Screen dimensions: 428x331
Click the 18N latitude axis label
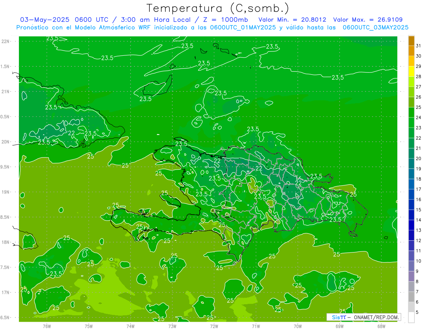pos(6,242)
